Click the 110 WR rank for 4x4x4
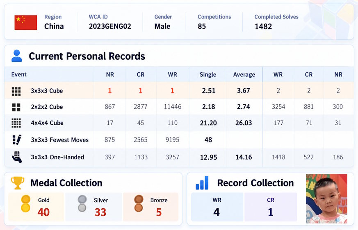 coord(172,123)
